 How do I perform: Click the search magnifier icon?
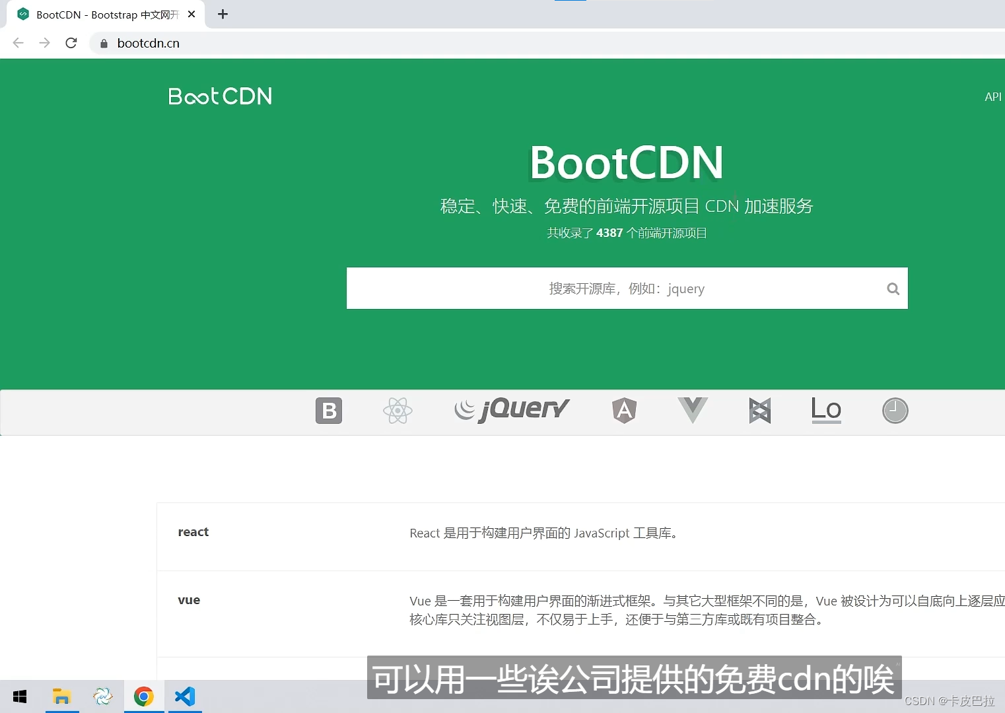coord(893,289)
